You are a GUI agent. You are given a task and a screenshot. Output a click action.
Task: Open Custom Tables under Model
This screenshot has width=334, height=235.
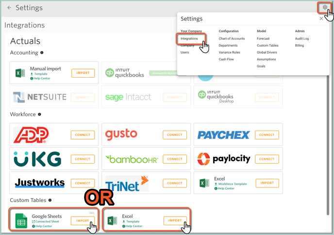point(267,45)
